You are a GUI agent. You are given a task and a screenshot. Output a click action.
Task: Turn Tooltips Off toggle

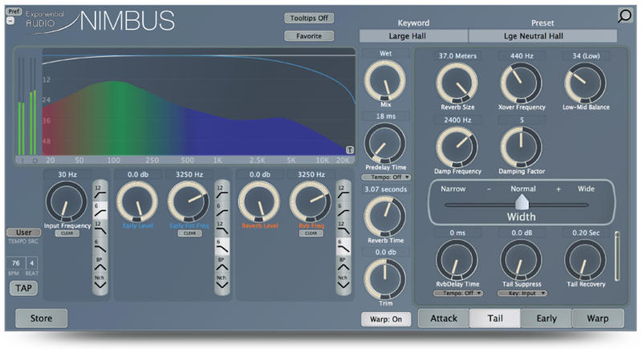(x=309, y=18)
